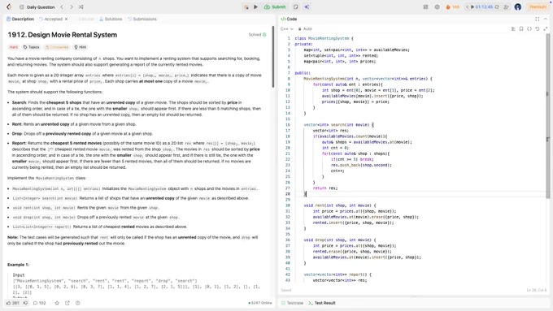Switch to the Accepted tab
553x311 pixels.
50,19
